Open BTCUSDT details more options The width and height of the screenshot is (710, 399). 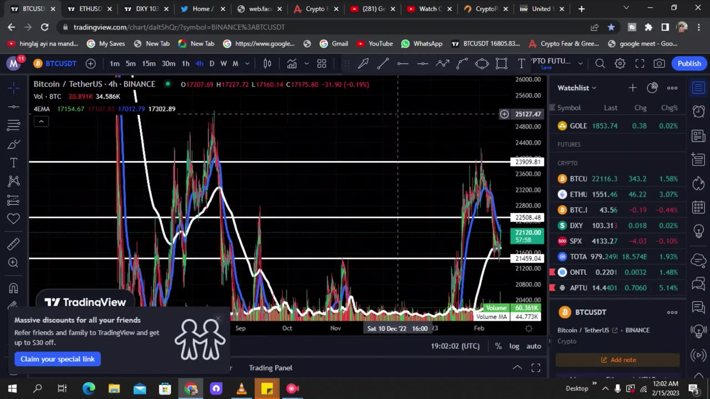click(x=672, y=312)
